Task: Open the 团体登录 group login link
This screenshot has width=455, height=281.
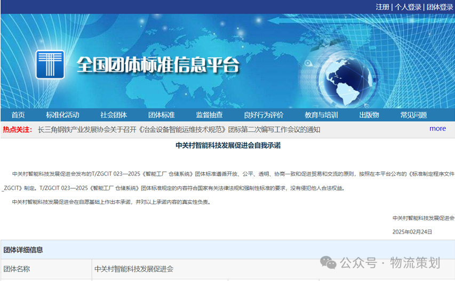Action: [440, 7]
